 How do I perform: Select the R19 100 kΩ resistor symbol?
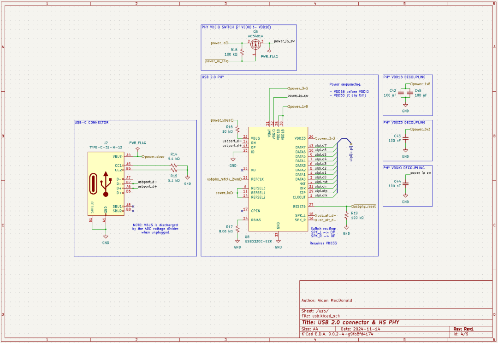tap(346, 216)
